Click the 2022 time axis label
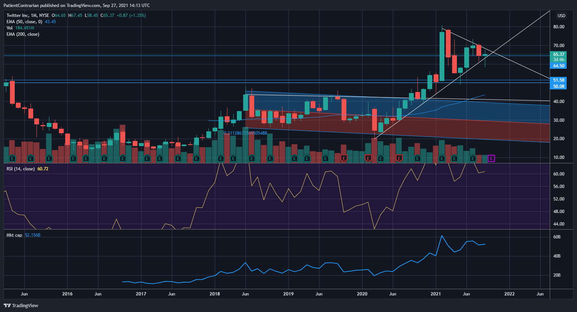 (510, 294)
